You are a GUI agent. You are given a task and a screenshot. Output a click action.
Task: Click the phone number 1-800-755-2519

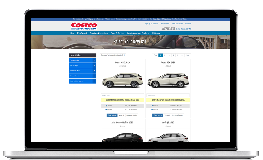click(x=167, y=29)
